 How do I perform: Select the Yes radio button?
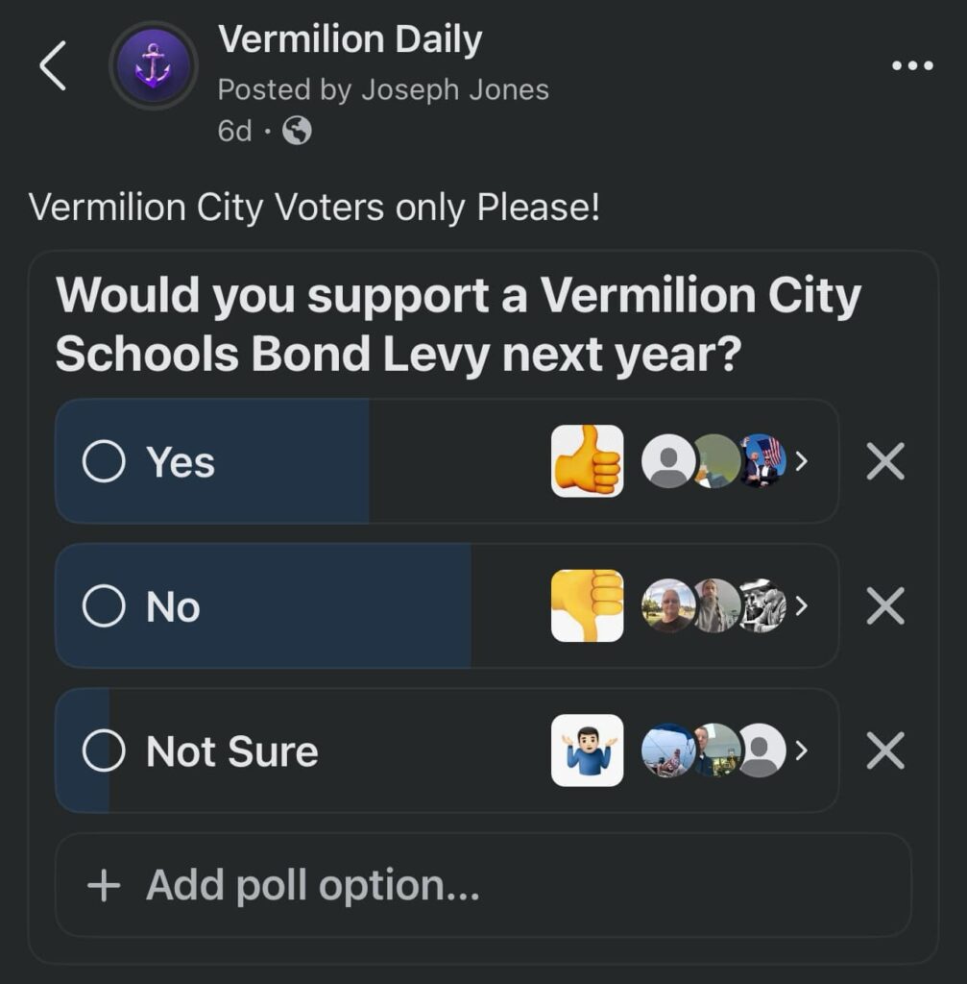pyautogui.click(x=104, y=461)
